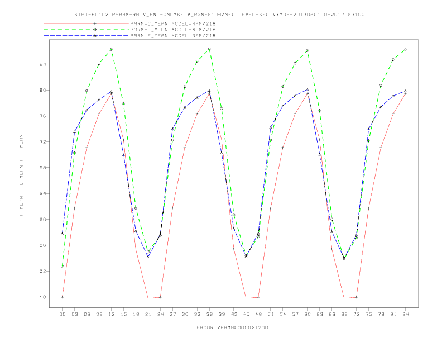The image size is (442, 342).
Task: Click x-axis forecast hour label 18
Action: [136, 314]
